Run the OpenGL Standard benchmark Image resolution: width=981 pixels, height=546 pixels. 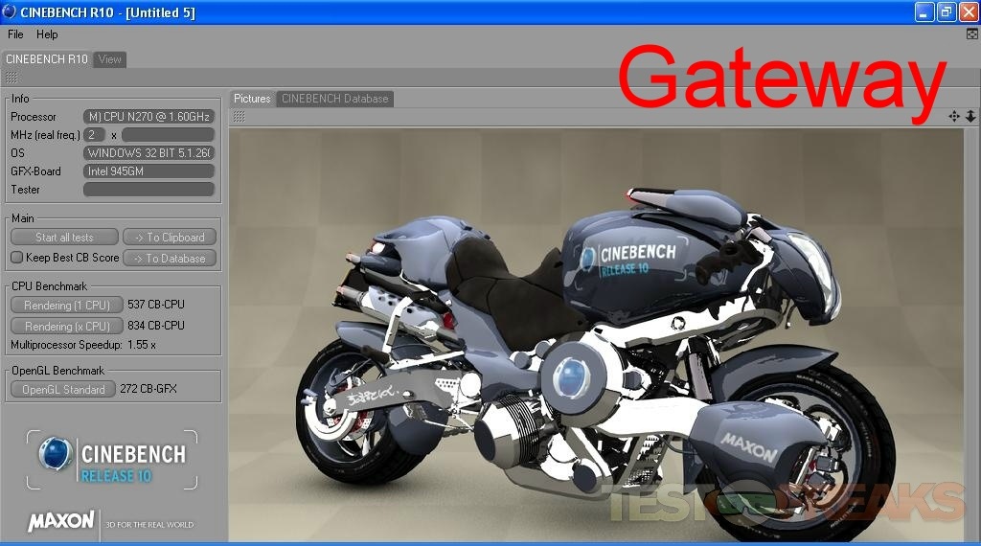tap(63, 390)
